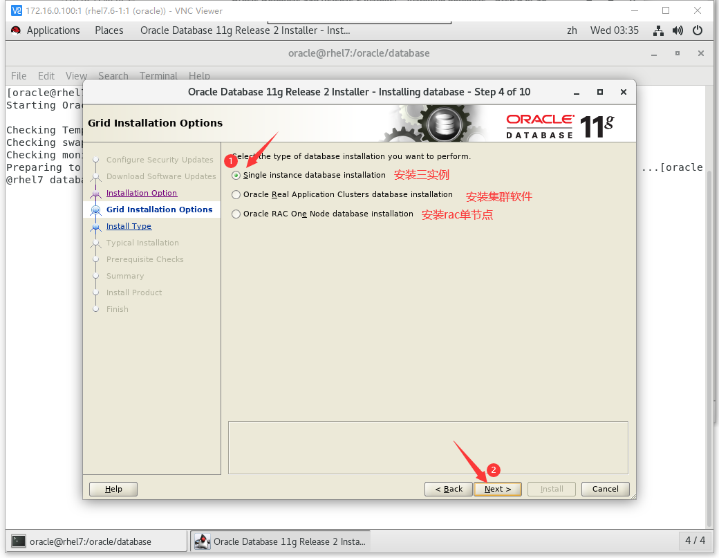The height and width of the screenshot is (558, 719).
Task: Select Grid Installation Options step in sidebar
Action: 159,210
